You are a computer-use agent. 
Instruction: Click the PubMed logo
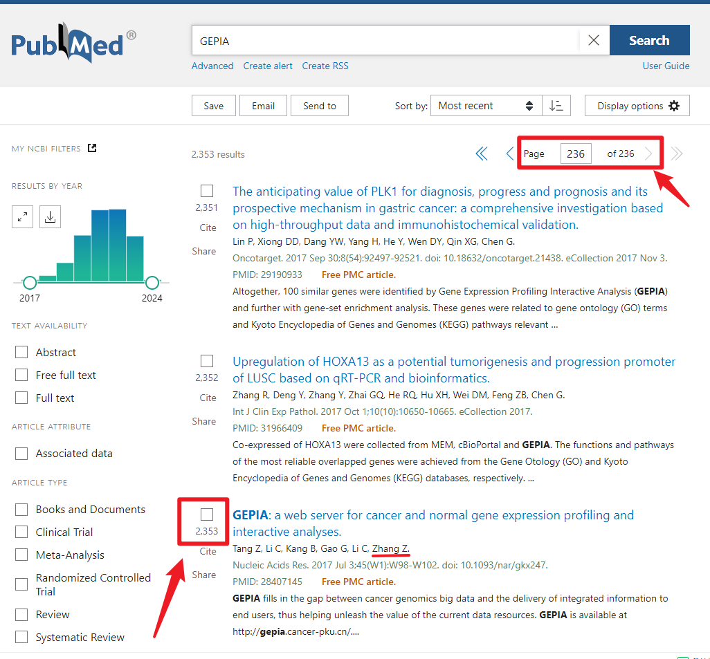73,43
